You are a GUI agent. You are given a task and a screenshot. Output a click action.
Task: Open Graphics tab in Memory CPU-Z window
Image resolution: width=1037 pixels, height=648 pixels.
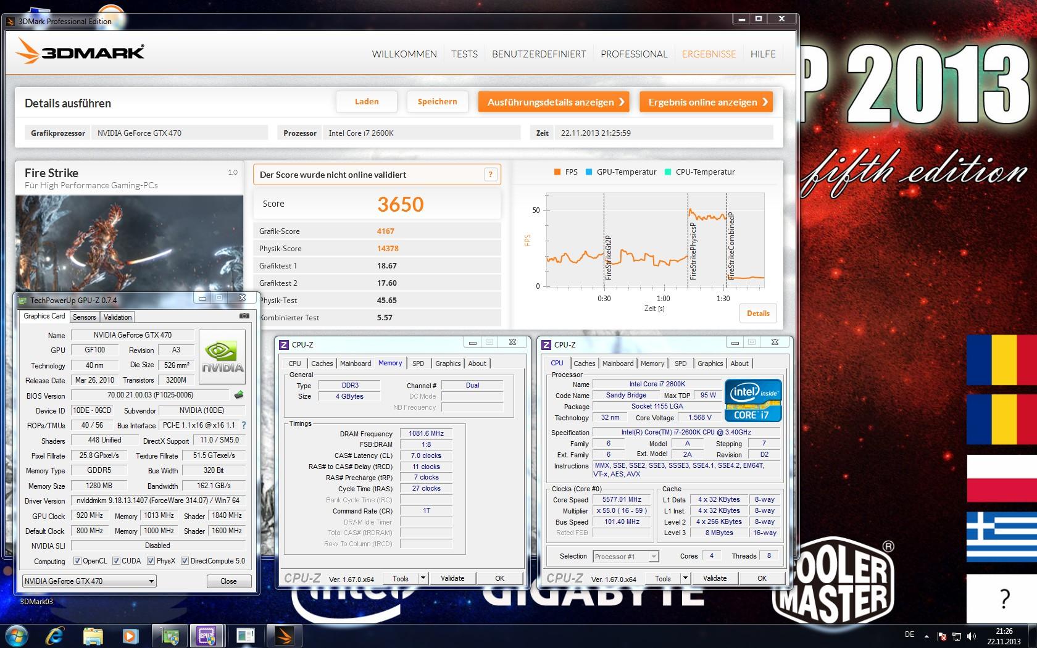(448, 363)
